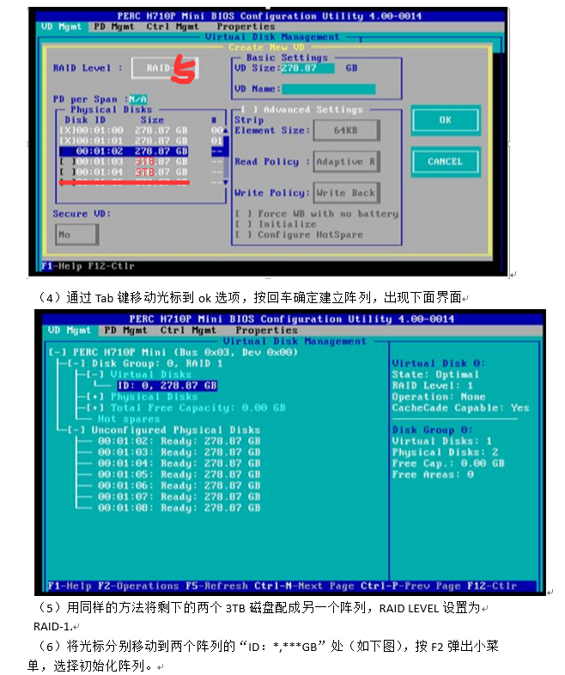This screenshot has width=565, height=675.
Task: Open Properties tab in Create New VD screen
Action: (246, 27)
